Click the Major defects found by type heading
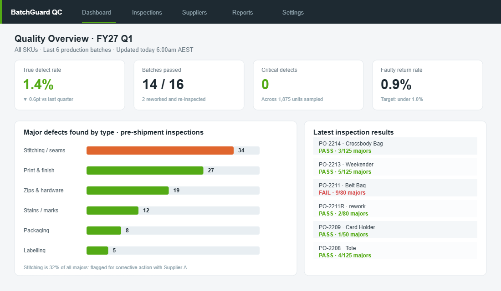 pos(113,132)
